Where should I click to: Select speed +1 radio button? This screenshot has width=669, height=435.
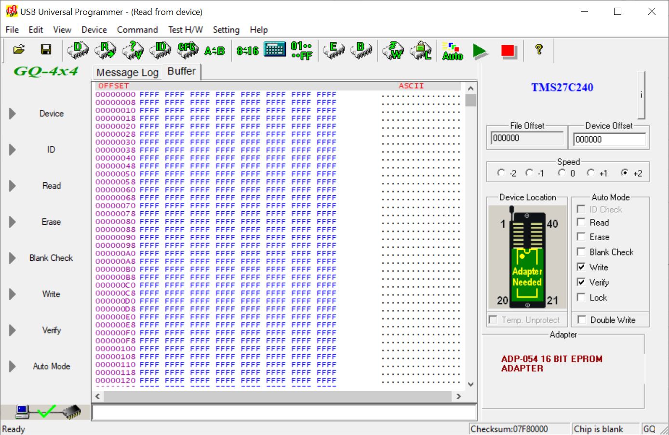(x=591, y=173)
